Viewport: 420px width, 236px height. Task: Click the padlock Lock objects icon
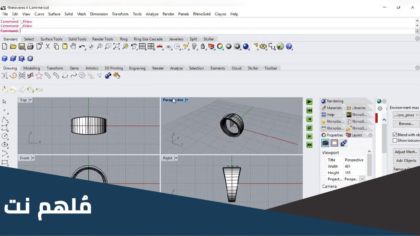[x=203, y=47]
